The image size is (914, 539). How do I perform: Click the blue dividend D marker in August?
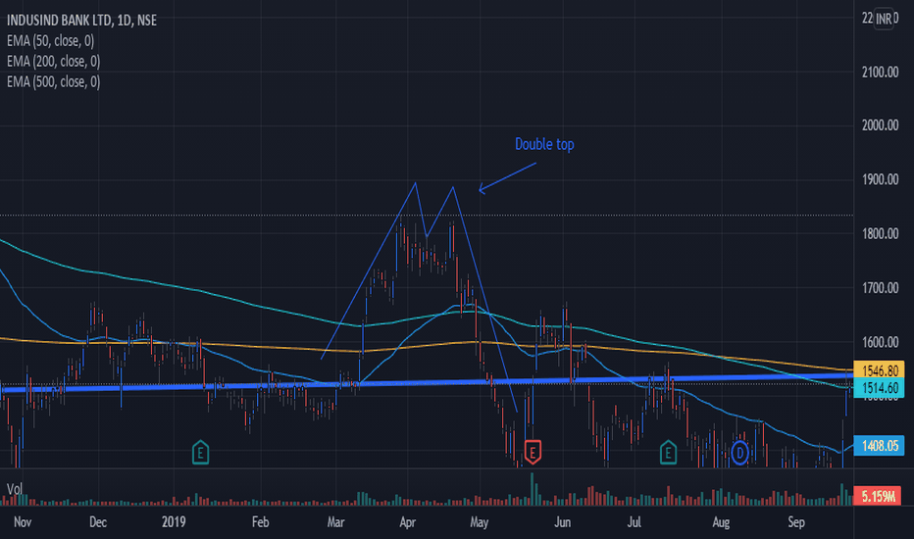[739, 453]
